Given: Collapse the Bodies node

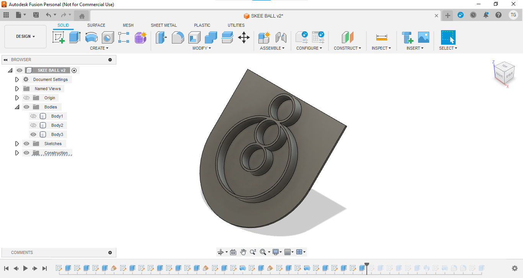Looking at the screenshot, I should pos(17,107).
